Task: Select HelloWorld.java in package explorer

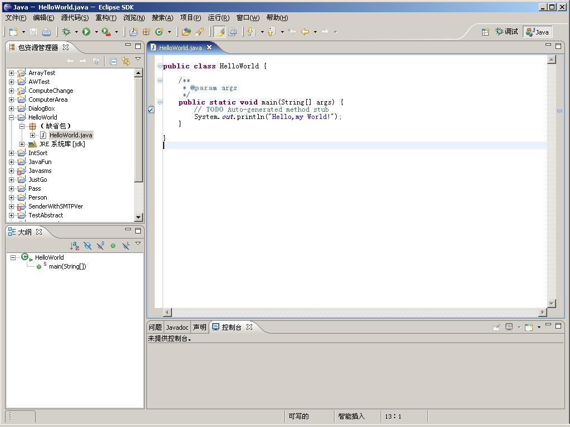Action: click(71, 135)
